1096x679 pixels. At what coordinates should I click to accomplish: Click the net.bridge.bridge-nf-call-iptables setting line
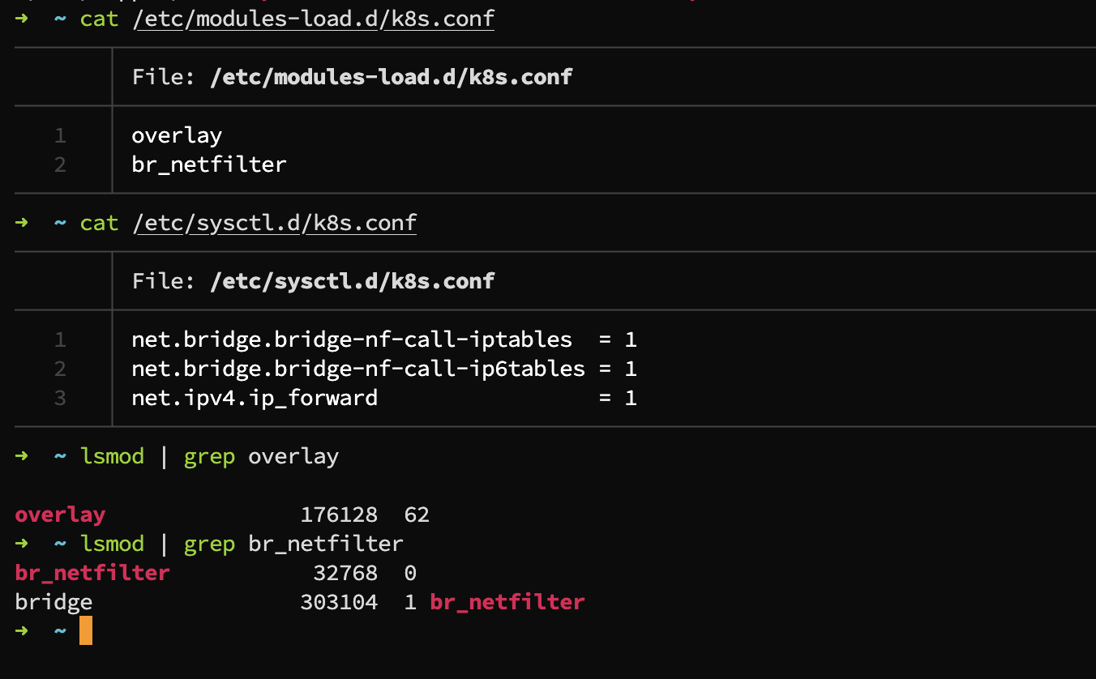pyautogui.click(x=384, y=339)
